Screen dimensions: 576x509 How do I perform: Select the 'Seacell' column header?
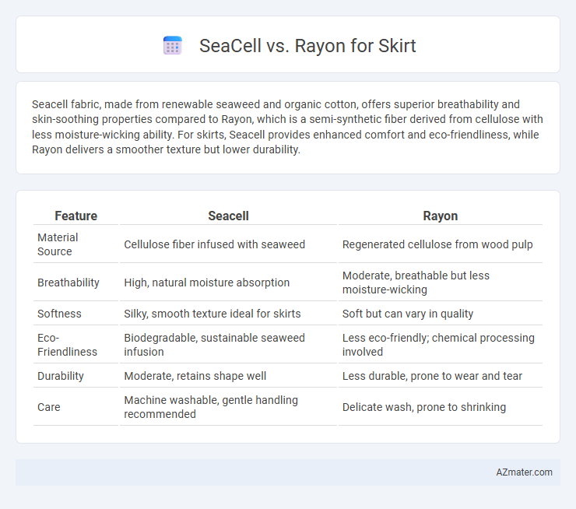228,216
